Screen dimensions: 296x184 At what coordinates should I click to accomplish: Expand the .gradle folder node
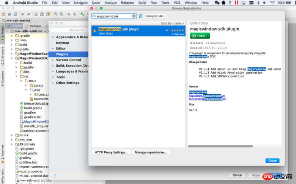[x=12, y=35]
